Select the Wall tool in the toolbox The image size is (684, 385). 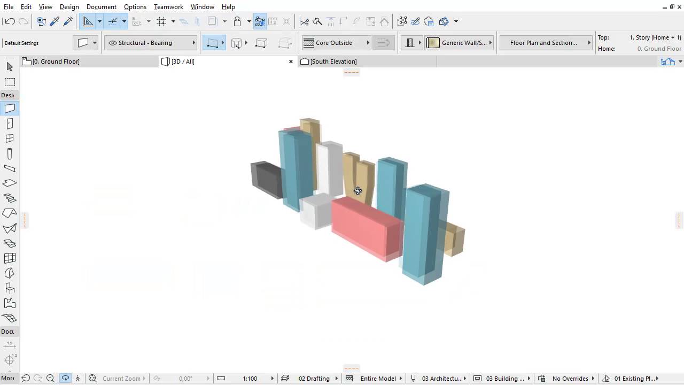click(10, 109)
